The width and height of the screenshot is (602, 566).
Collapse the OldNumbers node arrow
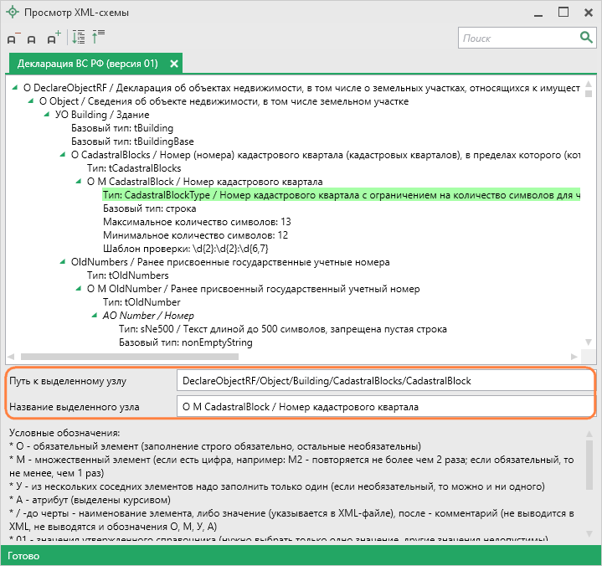click(63, 262)
